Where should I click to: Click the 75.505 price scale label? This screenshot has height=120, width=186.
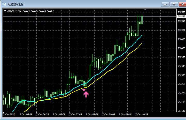click(x=182, y=31)
